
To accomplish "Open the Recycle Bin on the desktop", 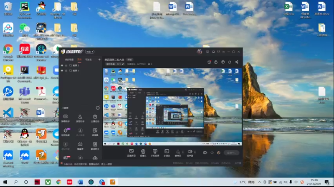I will coord(8,8).
